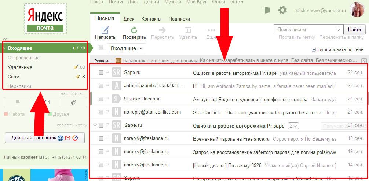Flag the Временный пароль на Freelance.ru message
Viewport: 369px width, 181px height.
[x=107, y=139]
